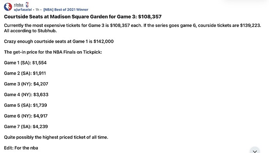Click the 'Edit: For the nba' line
This screenshot has width=269, height=153.
[21, 148]
